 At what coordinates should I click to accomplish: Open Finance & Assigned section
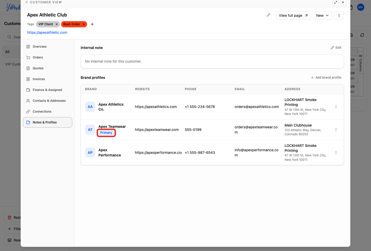(x=47, y=90)
